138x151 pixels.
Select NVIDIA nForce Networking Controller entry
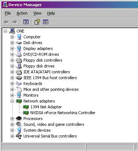pos(63,113)
